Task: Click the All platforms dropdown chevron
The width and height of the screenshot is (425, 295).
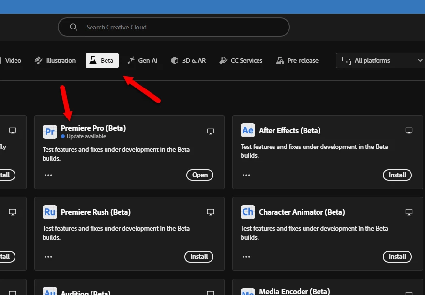Action: pos(420,60)
